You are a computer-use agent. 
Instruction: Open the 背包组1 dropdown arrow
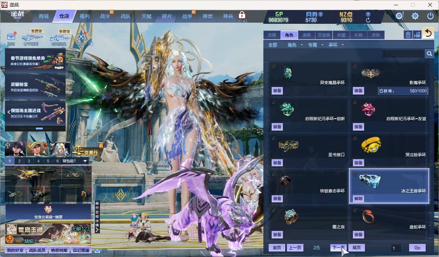(85, 161)
